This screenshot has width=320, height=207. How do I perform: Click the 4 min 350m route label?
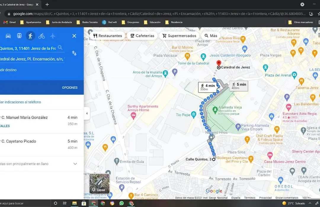[x=207, y=87]
